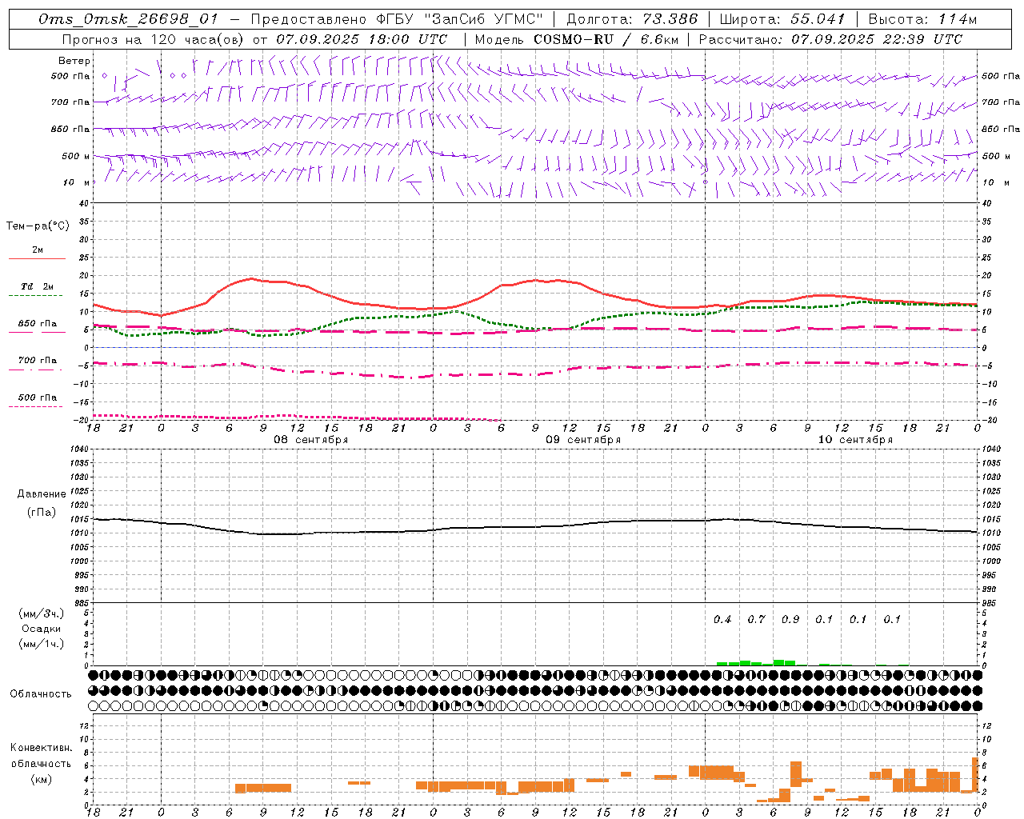
Task: Click the Модель COSMO-RU / 6.6км label
Action: (x=575, y=39)
